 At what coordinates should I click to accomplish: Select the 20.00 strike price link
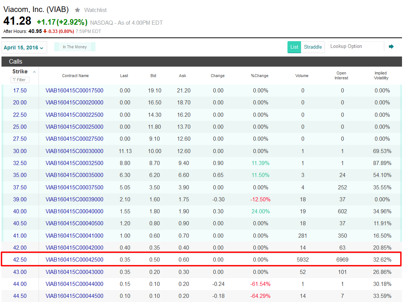(20, 103)
